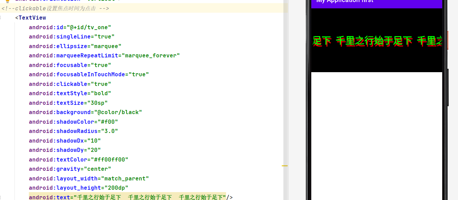
Task: Click the yellow intention light bulb icon
Action: (x=8, y=1)
